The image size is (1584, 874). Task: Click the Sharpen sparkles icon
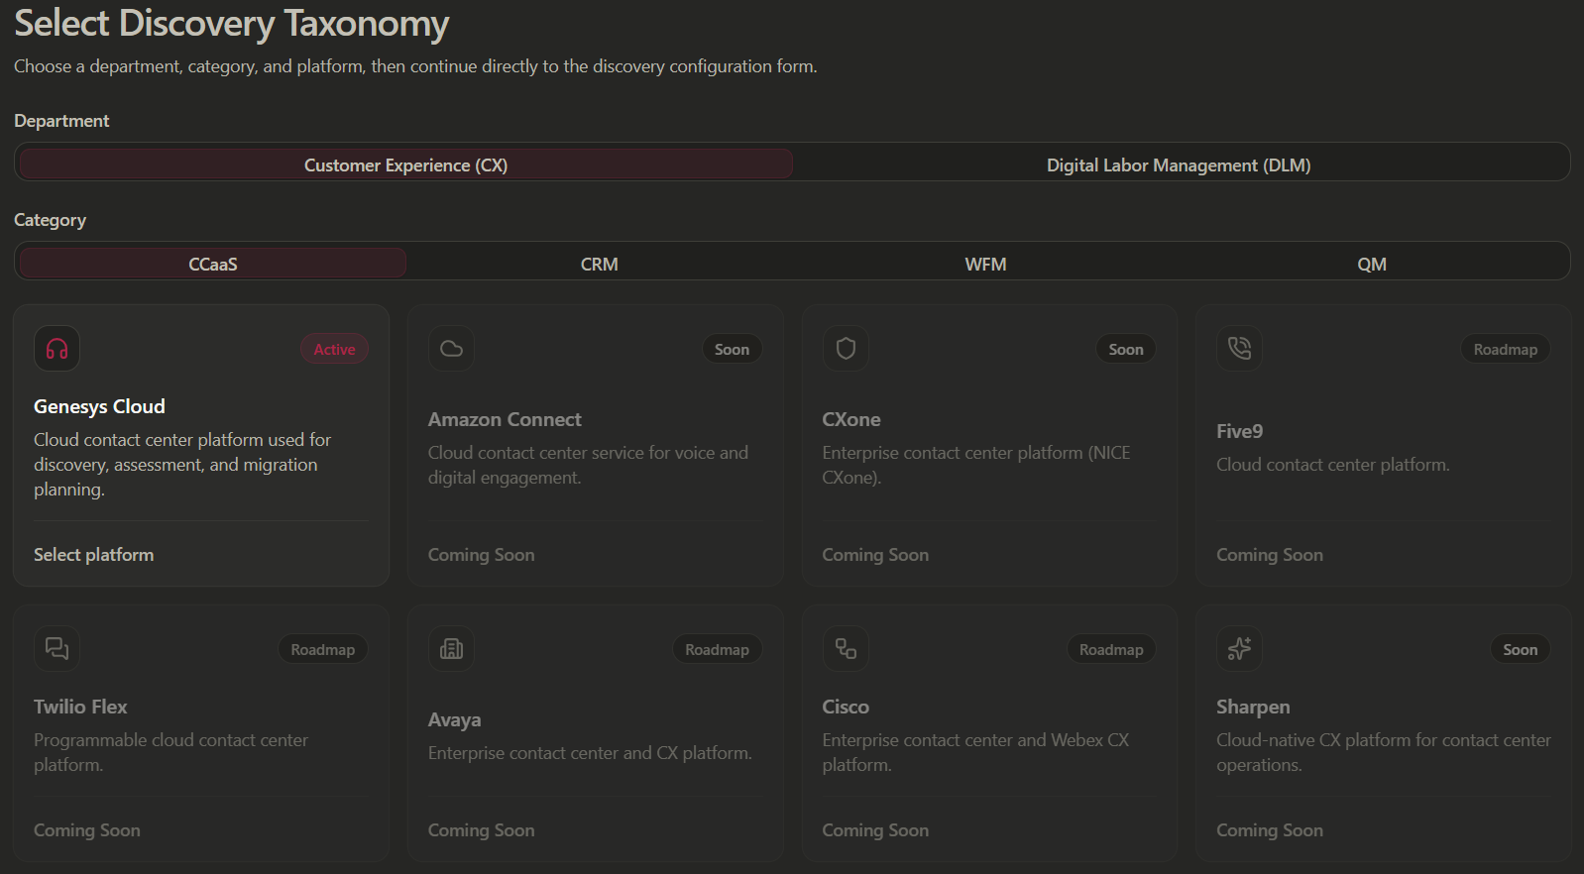point(1239,649)
